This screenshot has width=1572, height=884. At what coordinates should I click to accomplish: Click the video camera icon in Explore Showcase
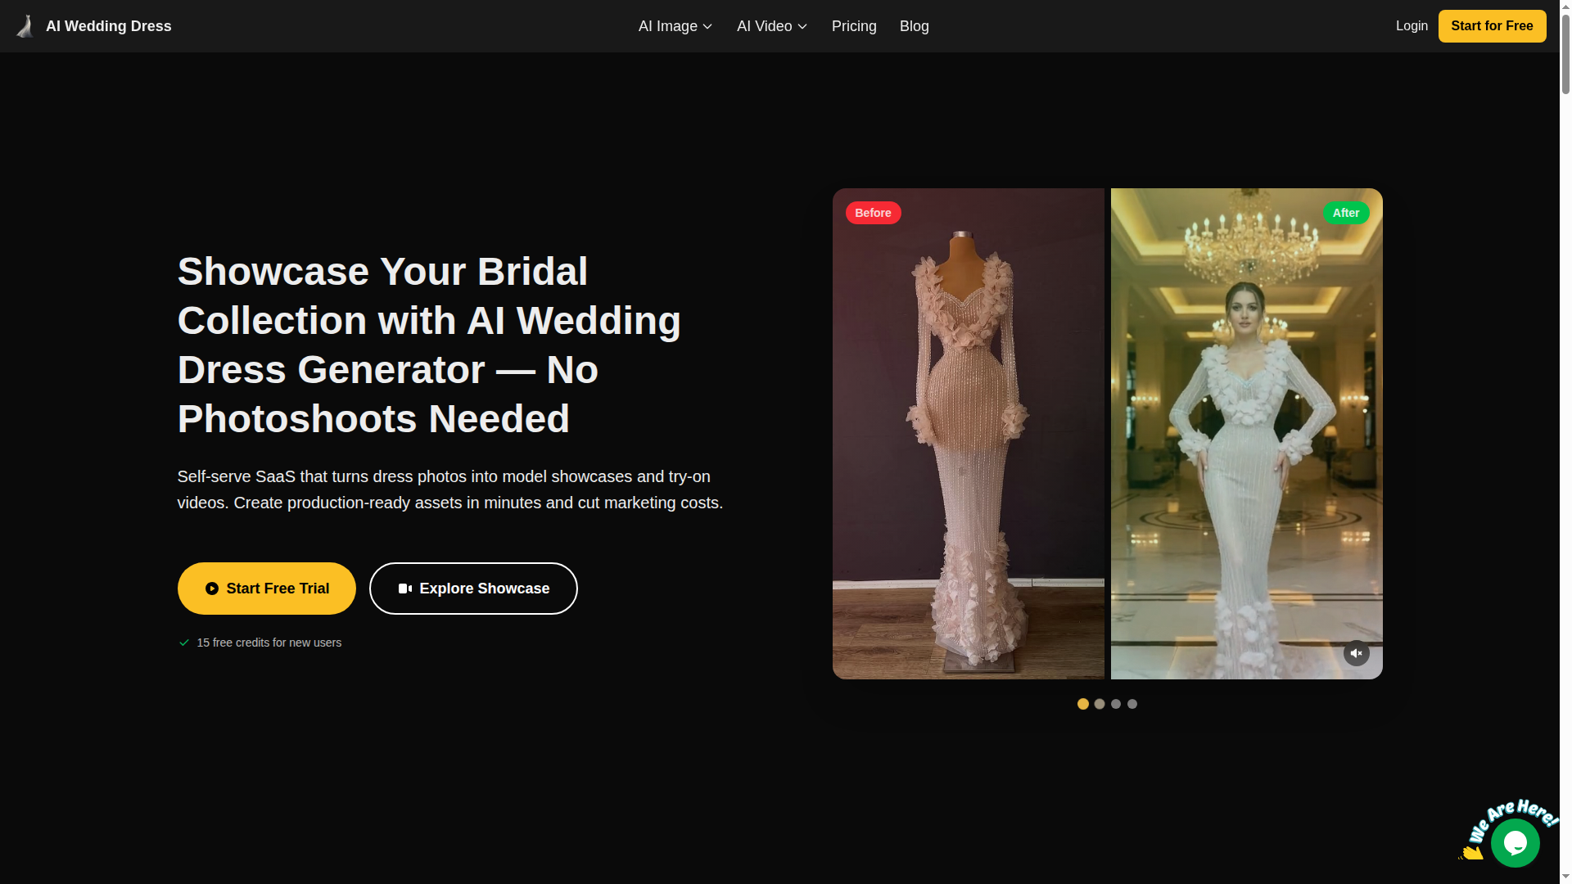[405, 588]
